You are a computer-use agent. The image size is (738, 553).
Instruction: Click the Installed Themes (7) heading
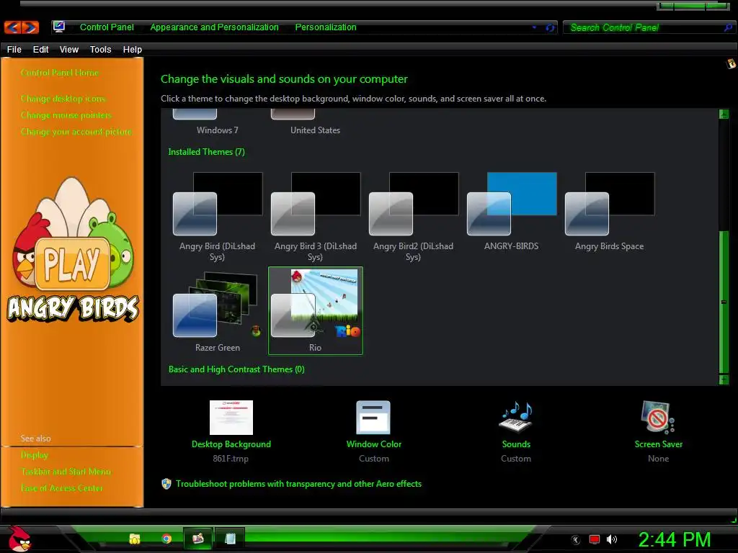(207, 152)
